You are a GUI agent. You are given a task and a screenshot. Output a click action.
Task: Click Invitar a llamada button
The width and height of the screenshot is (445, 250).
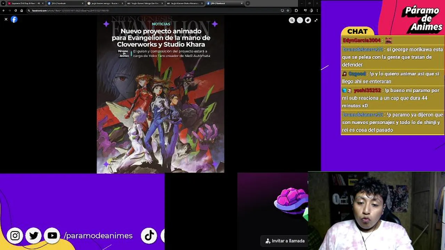pyautogui.click(x=285, y=241)
